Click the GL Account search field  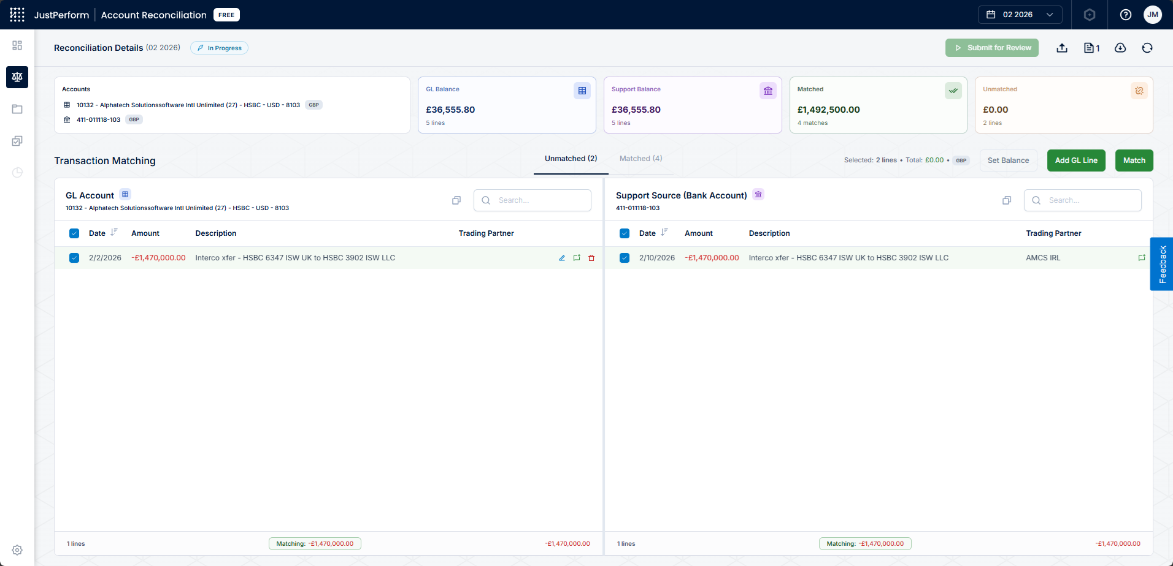[x=533, y=200]
